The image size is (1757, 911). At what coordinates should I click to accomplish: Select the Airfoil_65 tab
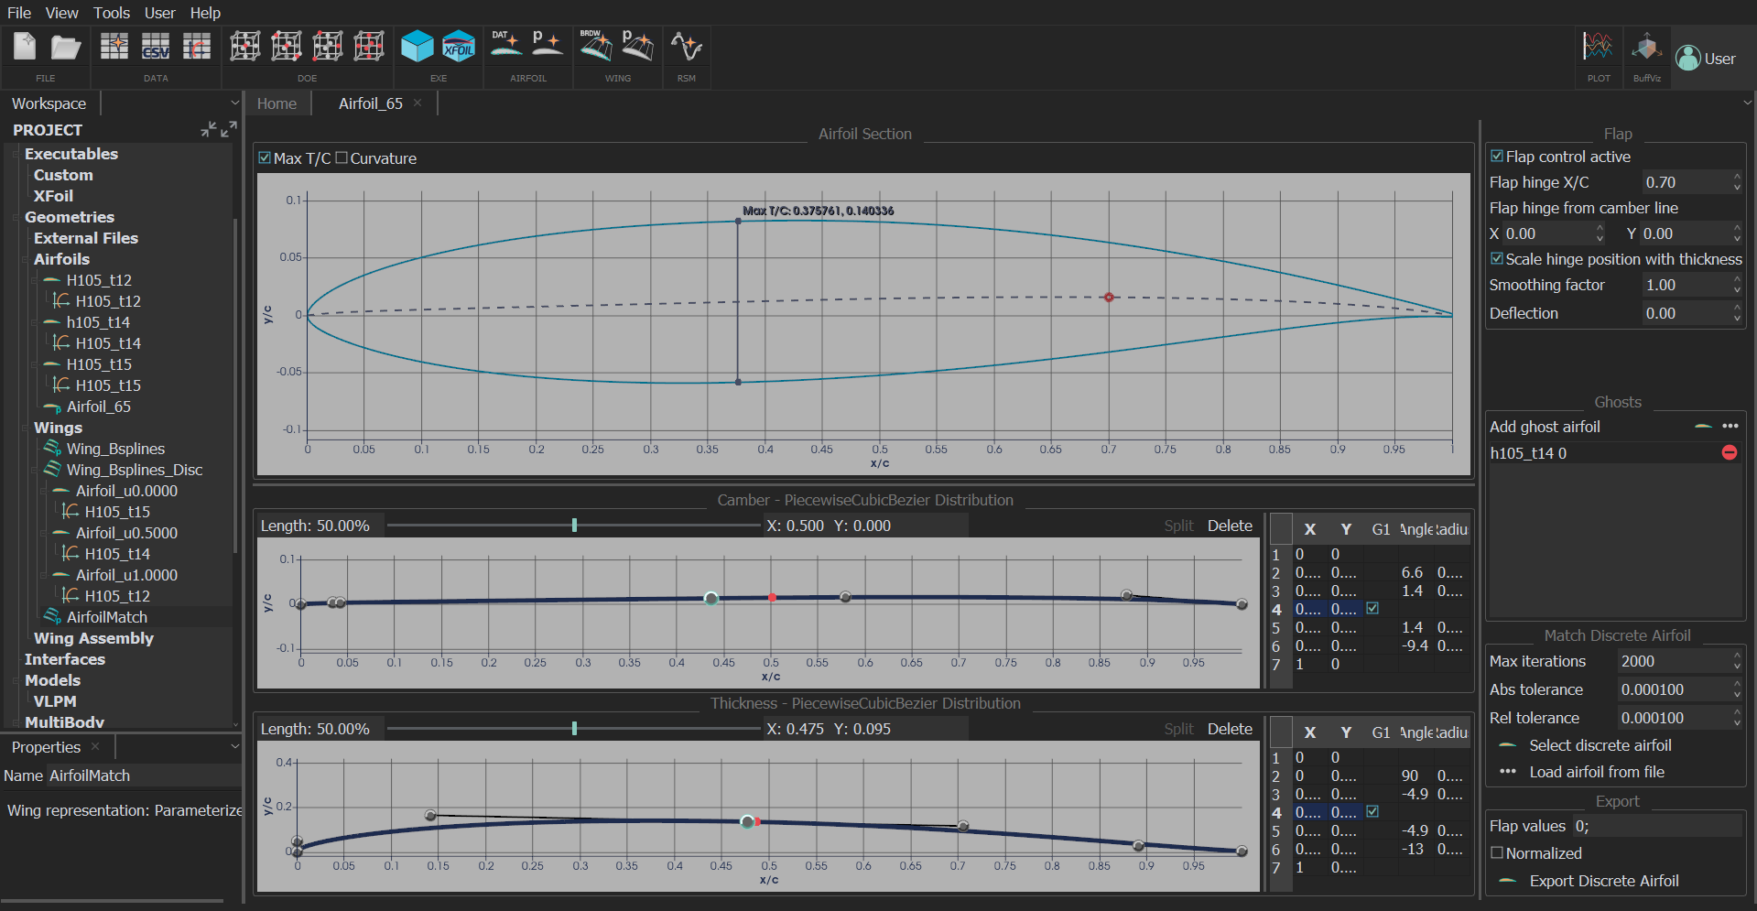371,103
